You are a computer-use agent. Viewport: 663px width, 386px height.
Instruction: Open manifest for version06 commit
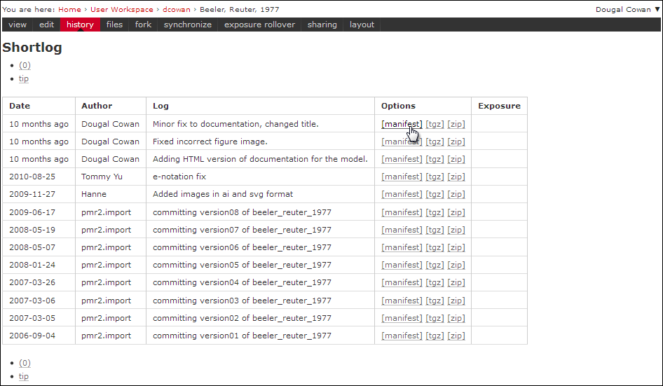402,247
